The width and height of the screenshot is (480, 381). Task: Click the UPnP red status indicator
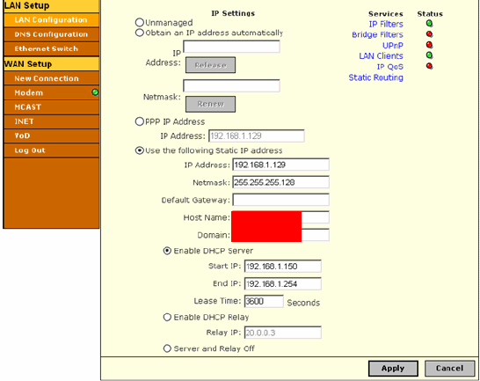tap(429, 45)
